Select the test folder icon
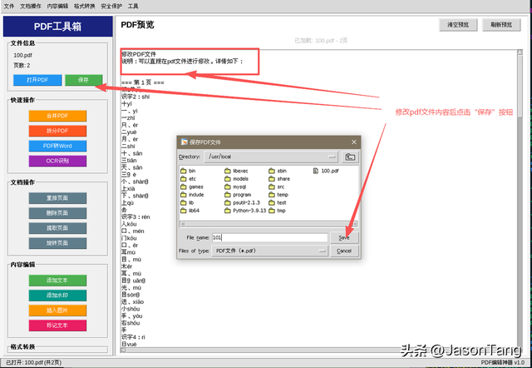Screen dimensions: 532x368 [x=272, y=202]
